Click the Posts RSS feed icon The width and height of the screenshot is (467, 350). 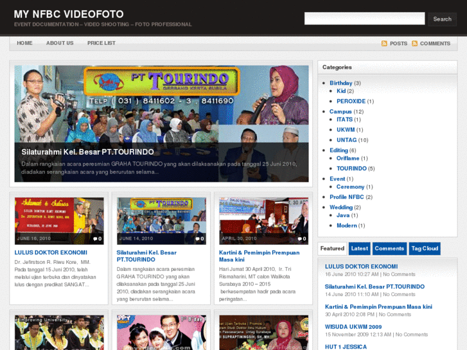click(x=384, y=44)
